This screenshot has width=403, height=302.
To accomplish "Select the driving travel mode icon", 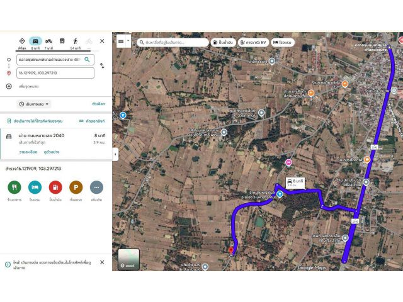I will (x=35, y=41).
